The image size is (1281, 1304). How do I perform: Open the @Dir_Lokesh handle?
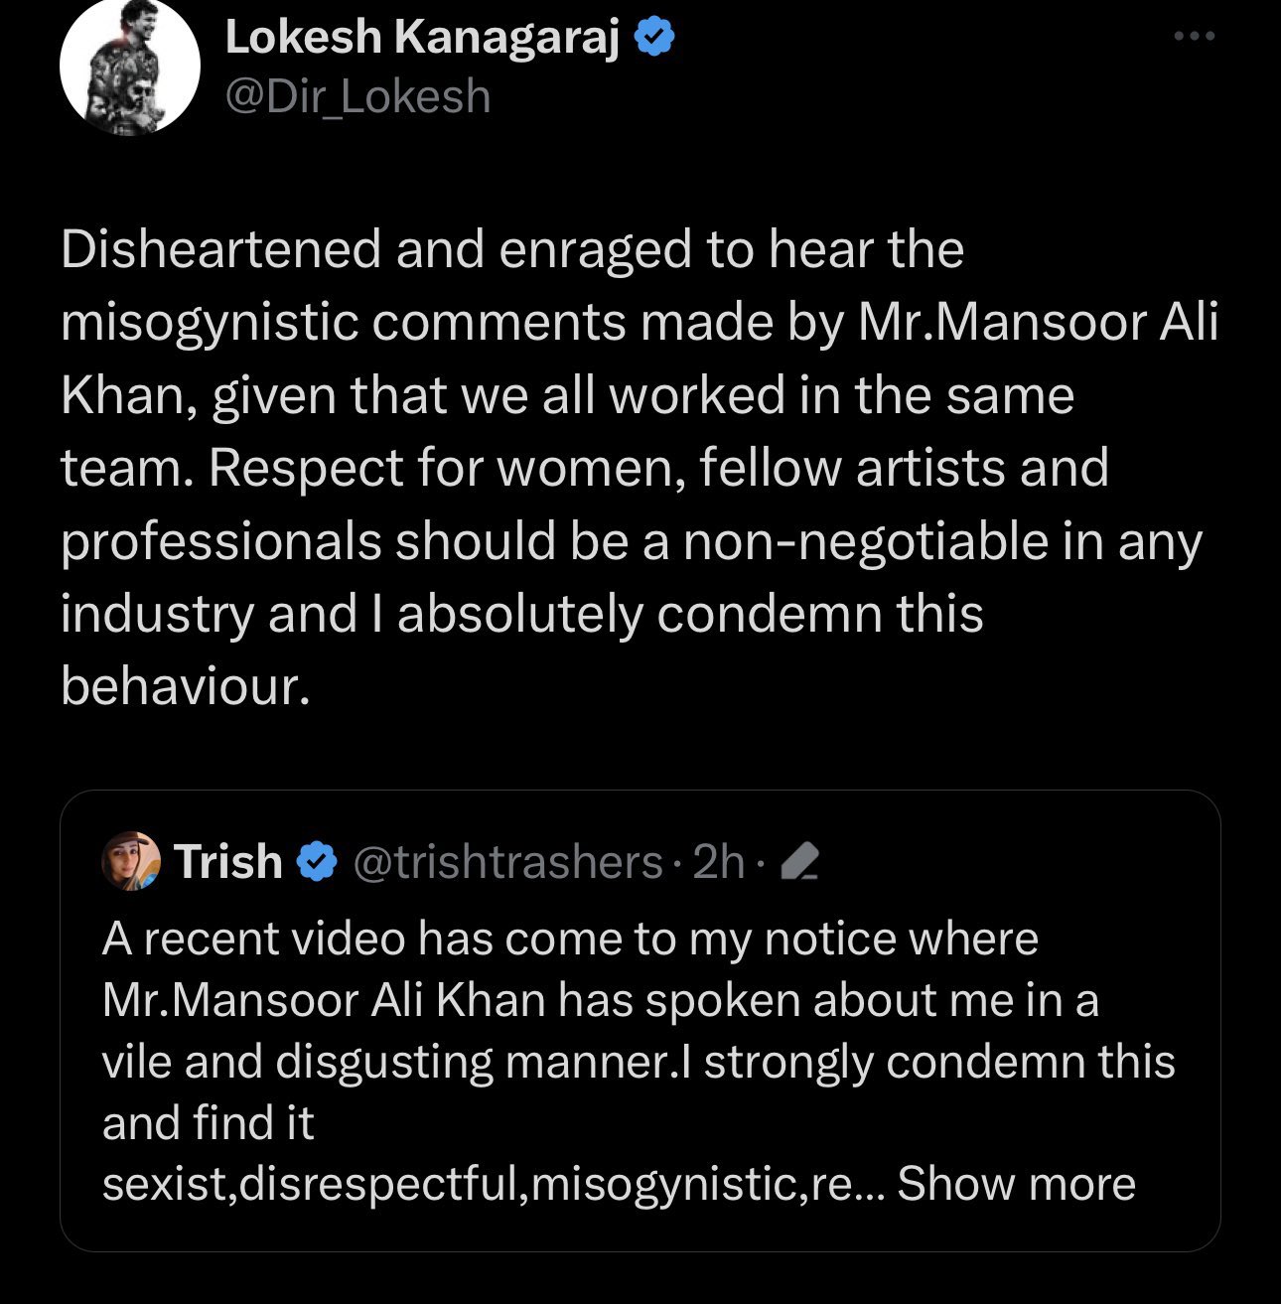[x=357, y=97]
